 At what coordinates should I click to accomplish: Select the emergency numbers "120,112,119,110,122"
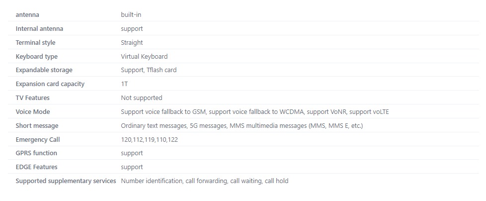tap(149, 140)
